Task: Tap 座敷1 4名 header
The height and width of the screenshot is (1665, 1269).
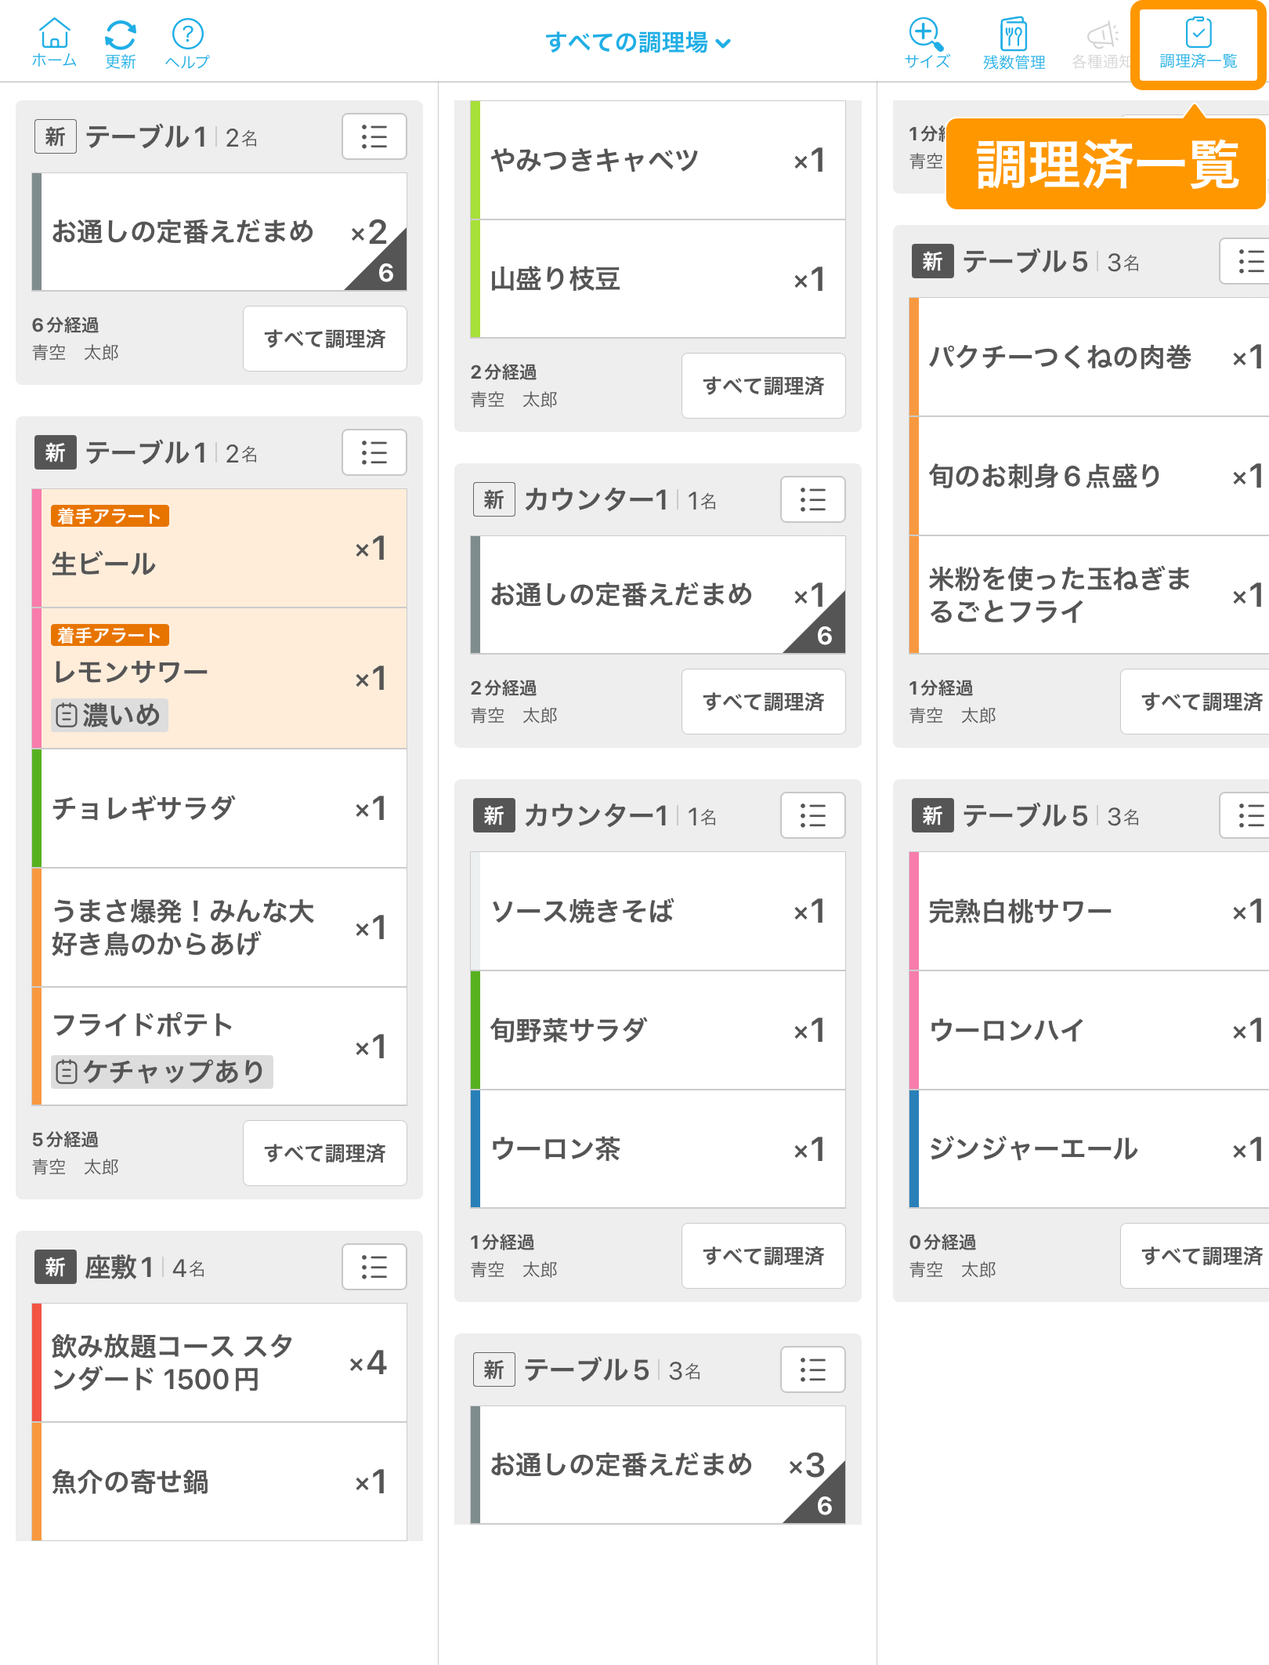Action: [x=145, y=1268]
